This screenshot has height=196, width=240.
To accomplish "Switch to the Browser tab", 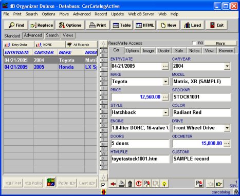I will tap(226, 51).
